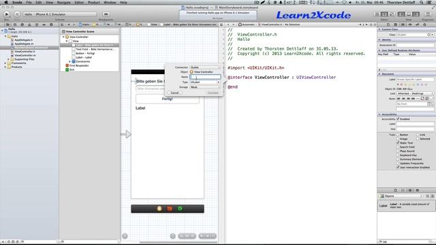This screenshot has width=436, height=245.
Task: Show the Object library tab
Action: coord(410,191)
